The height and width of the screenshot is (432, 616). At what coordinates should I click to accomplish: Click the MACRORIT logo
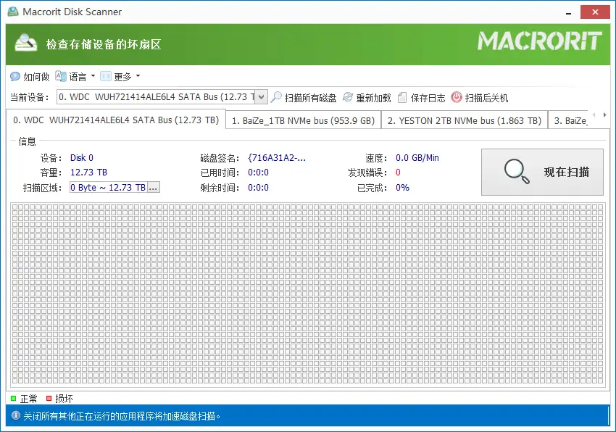point(540,41)
